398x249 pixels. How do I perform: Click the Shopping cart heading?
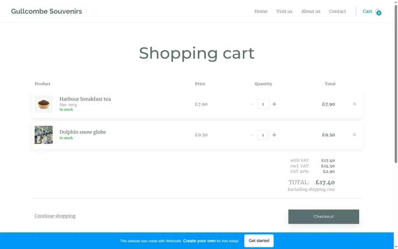[197, 53]
